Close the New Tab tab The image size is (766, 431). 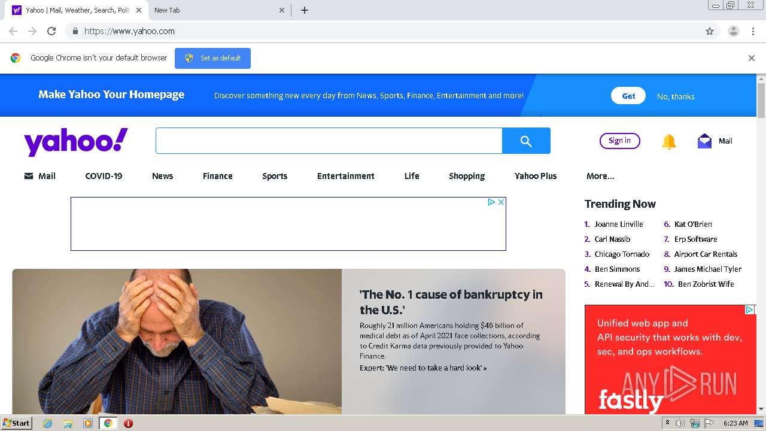pyautogui.click(x=282, y=10)
